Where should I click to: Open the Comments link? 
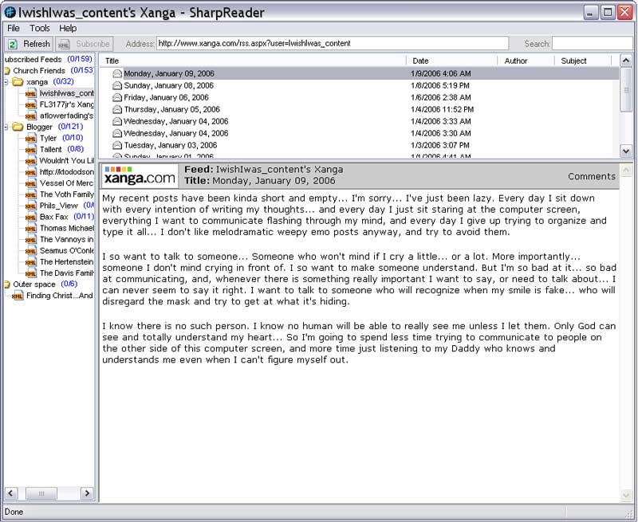click(x=592, y=176)
